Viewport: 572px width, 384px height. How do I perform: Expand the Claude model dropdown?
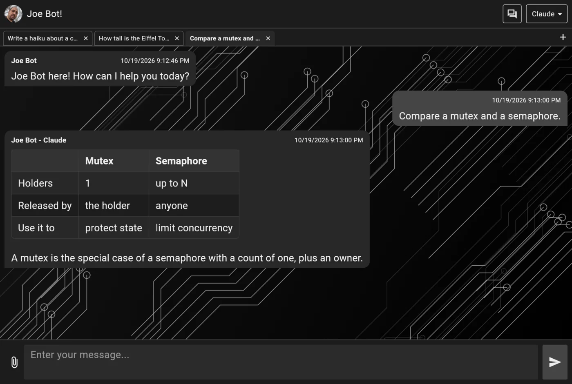coord(547,14)
